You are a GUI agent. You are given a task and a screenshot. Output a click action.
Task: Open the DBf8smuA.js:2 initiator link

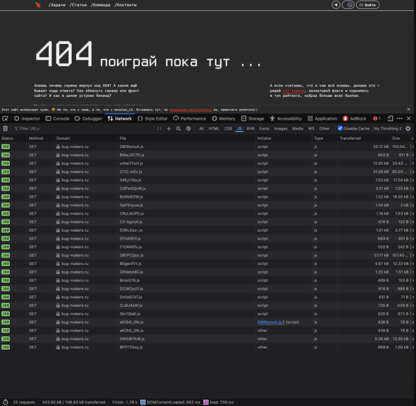click(271, 322)
